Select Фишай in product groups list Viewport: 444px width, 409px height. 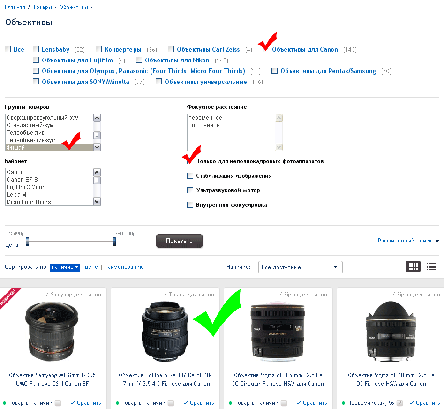[x=49, y=148]
